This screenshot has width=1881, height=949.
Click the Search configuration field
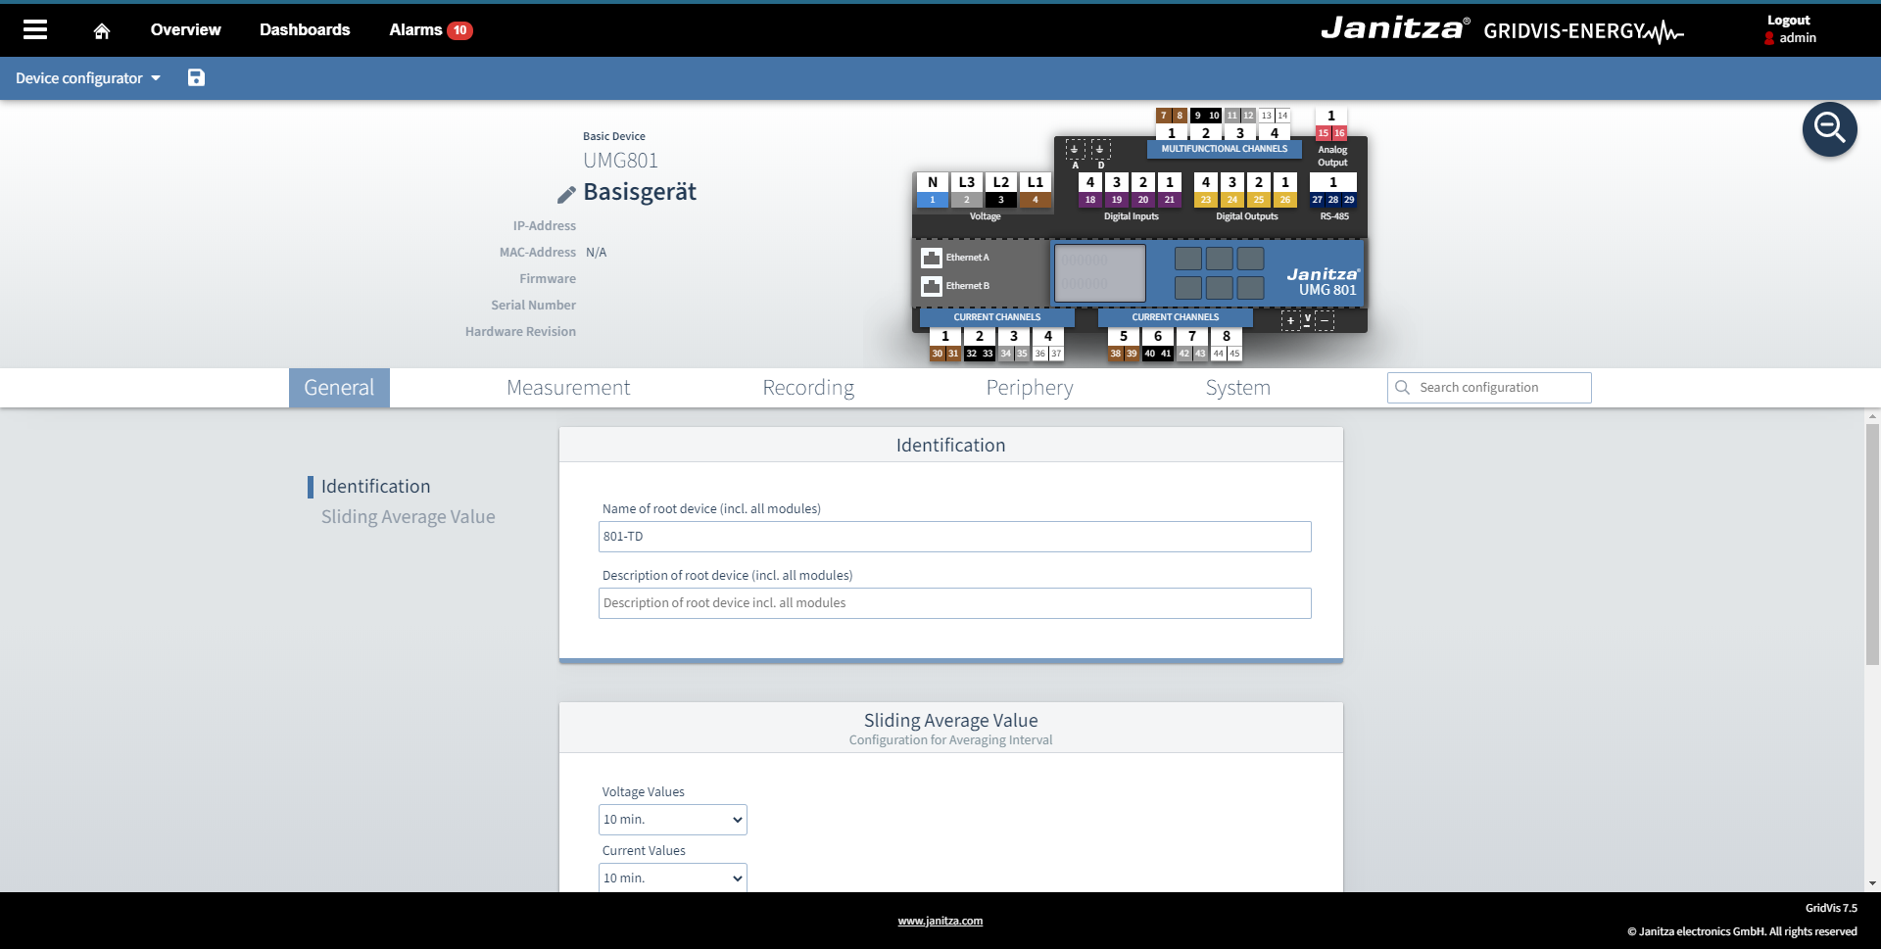tap(1489, 388)
